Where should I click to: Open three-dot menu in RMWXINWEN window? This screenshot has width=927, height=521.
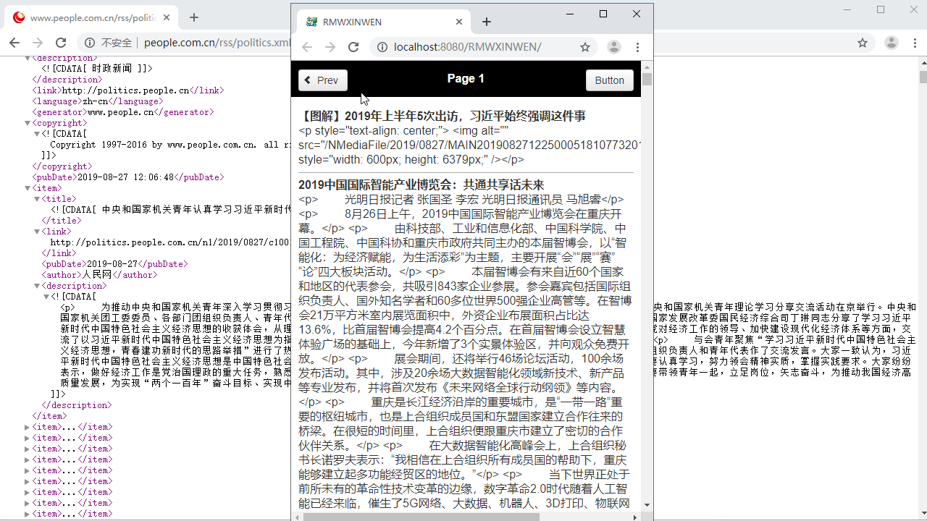click(637, 47)
